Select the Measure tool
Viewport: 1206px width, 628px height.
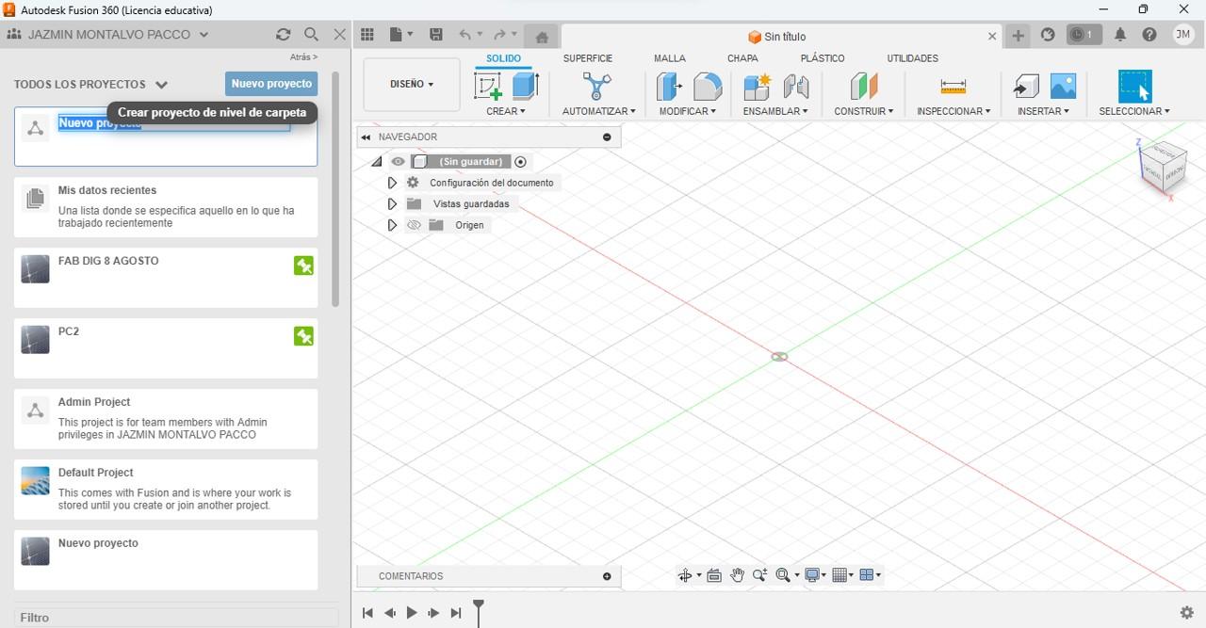953,87
